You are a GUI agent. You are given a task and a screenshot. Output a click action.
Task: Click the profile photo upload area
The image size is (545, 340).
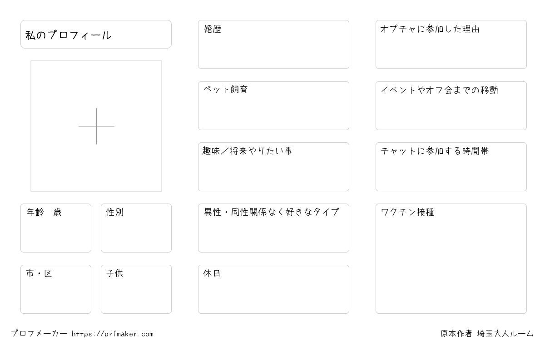[x=96, y=126]
